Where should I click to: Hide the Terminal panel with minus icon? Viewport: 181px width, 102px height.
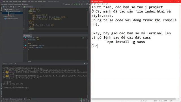click(x=87, y=64)
